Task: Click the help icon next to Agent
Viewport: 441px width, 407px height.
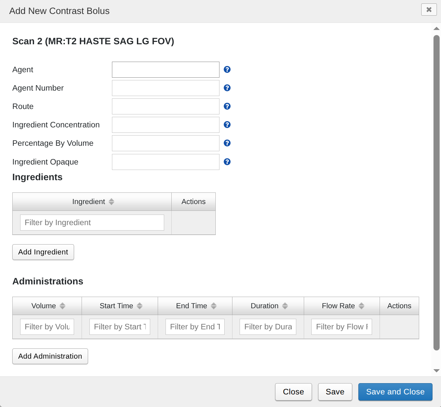Action: coord(227,69)
